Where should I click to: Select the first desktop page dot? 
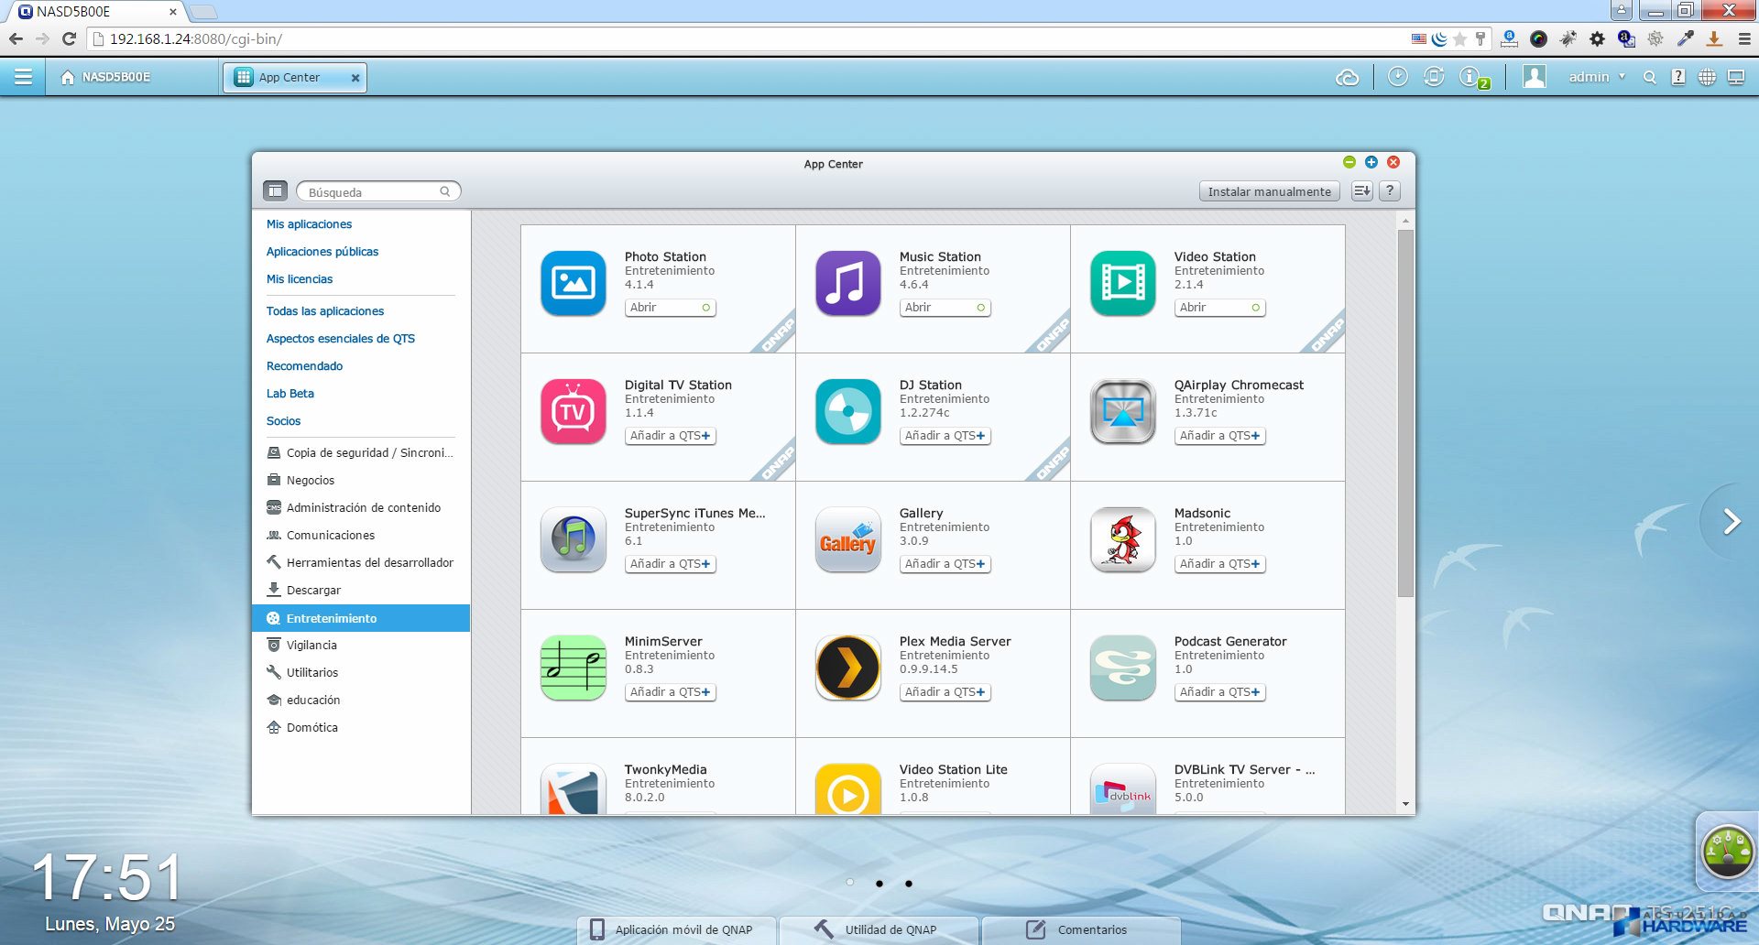[x=850, y=883]
